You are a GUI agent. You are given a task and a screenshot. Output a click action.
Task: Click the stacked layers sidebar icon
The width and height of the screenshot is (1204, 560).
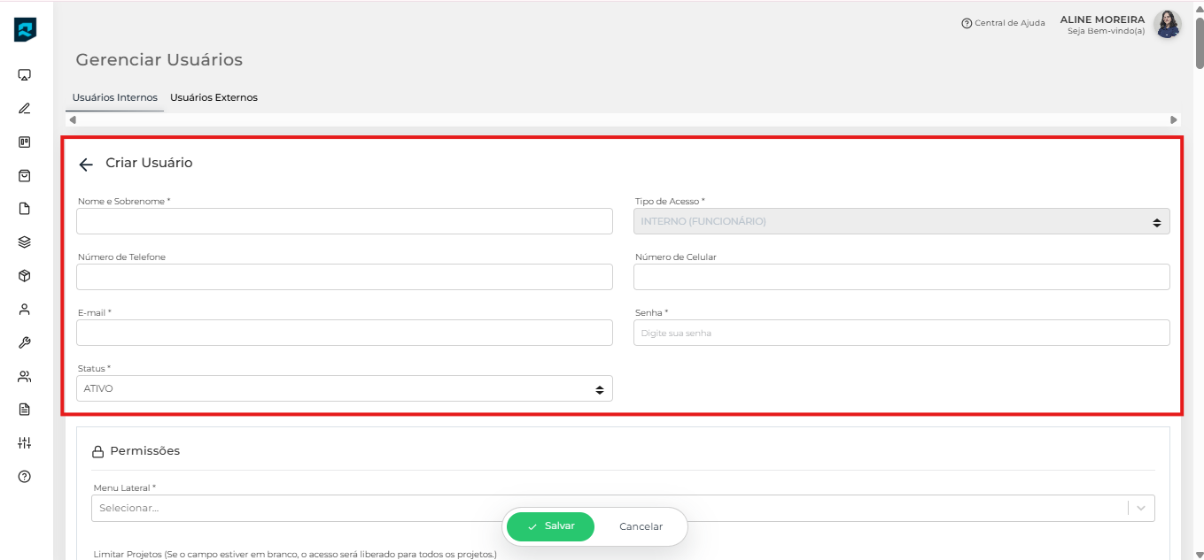pyautogui.click(x=25, y=242)
